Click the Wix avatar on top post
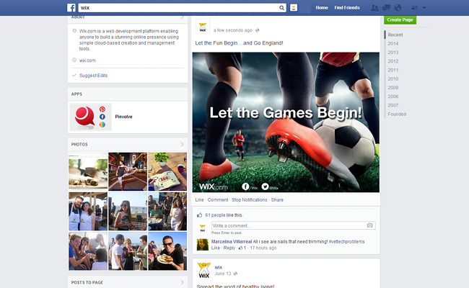The image size is (469, 288). (x=203, y=27)
